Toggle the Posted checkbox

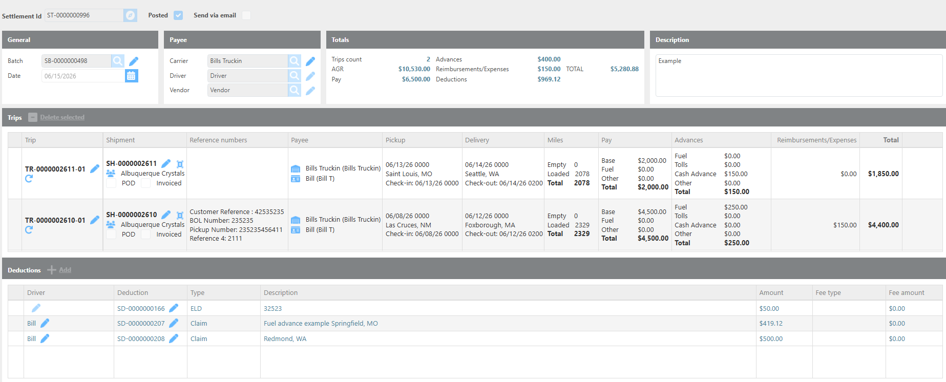178,15
